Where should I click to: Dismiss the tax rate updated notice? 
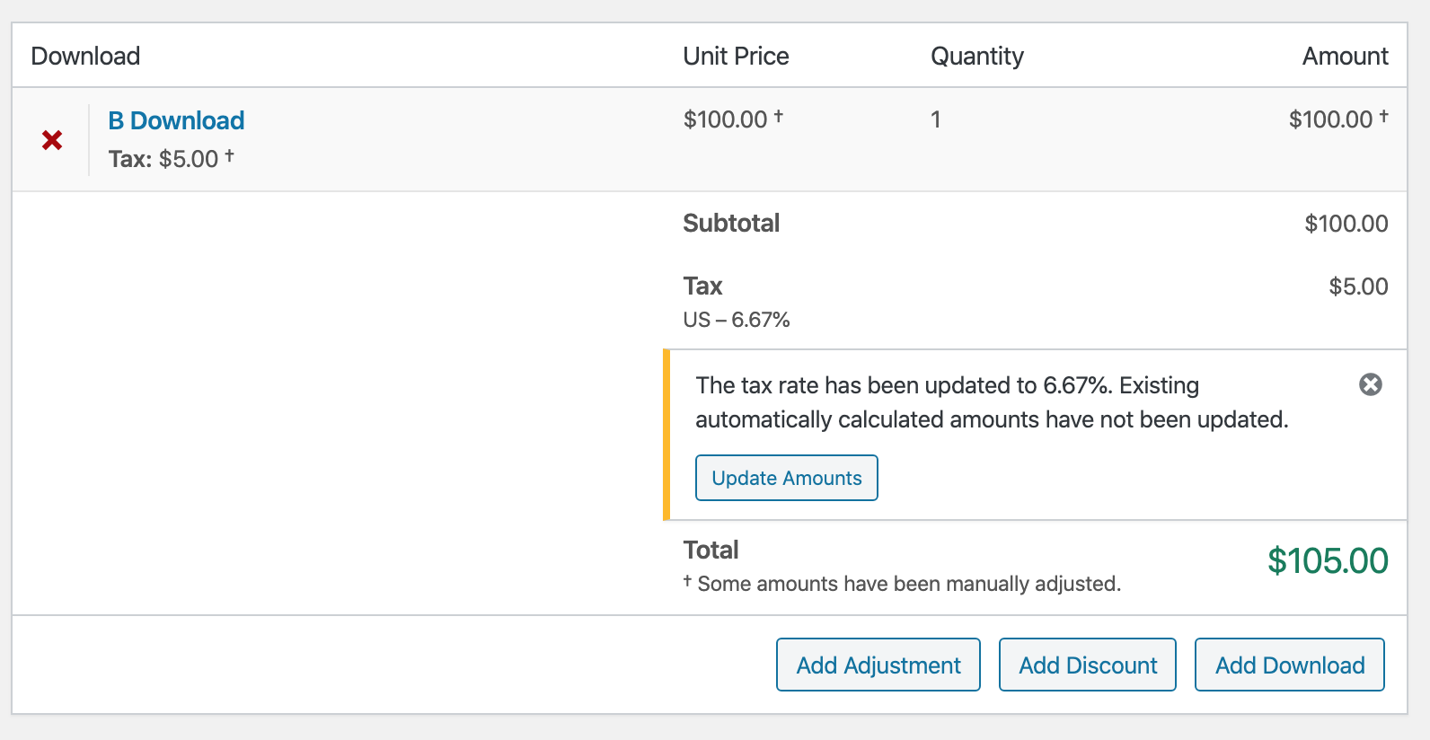(1371, 384)
